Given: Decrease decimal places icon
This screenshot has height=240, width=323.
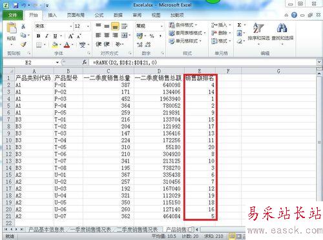Looking at the screenshot, I should coord(148,45).
